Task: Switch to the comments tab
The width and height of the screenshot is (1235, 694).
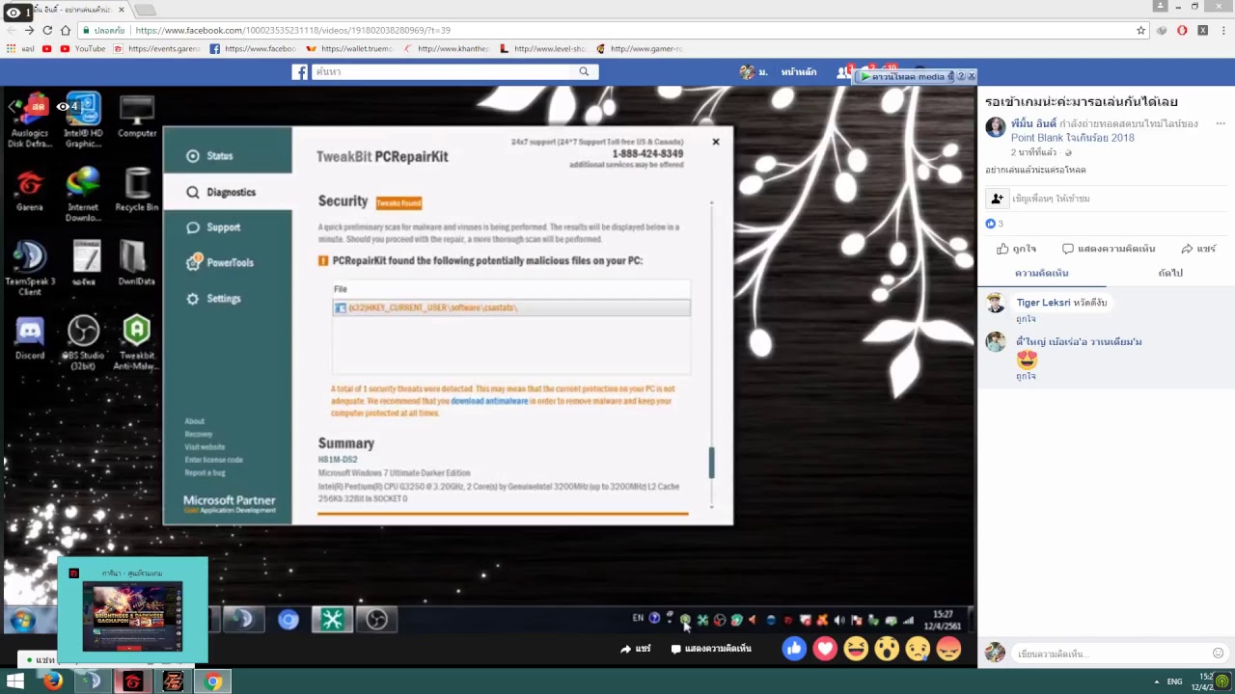Action: point(1042,274)
